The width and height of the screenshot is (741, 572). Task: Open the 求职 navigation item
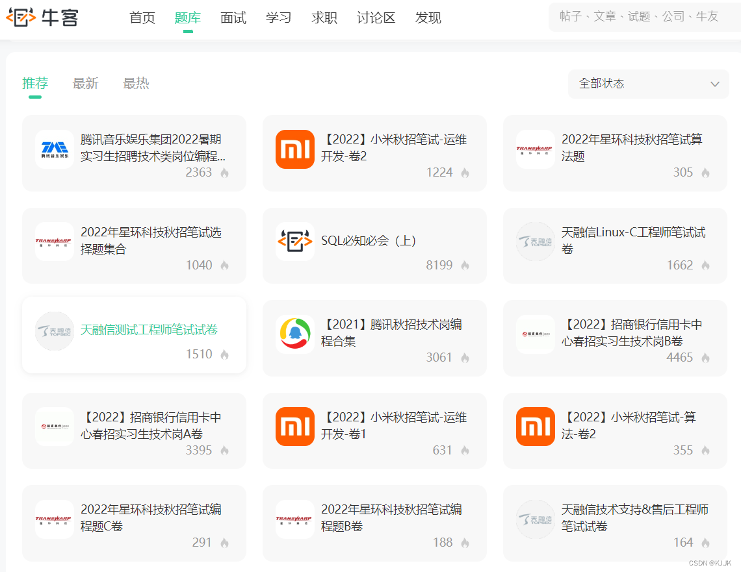point(324,18)
